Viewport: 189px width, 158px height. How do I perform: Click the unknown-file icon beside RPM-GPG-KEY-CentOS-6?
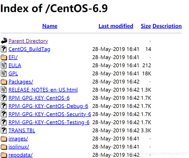point(4,98)
